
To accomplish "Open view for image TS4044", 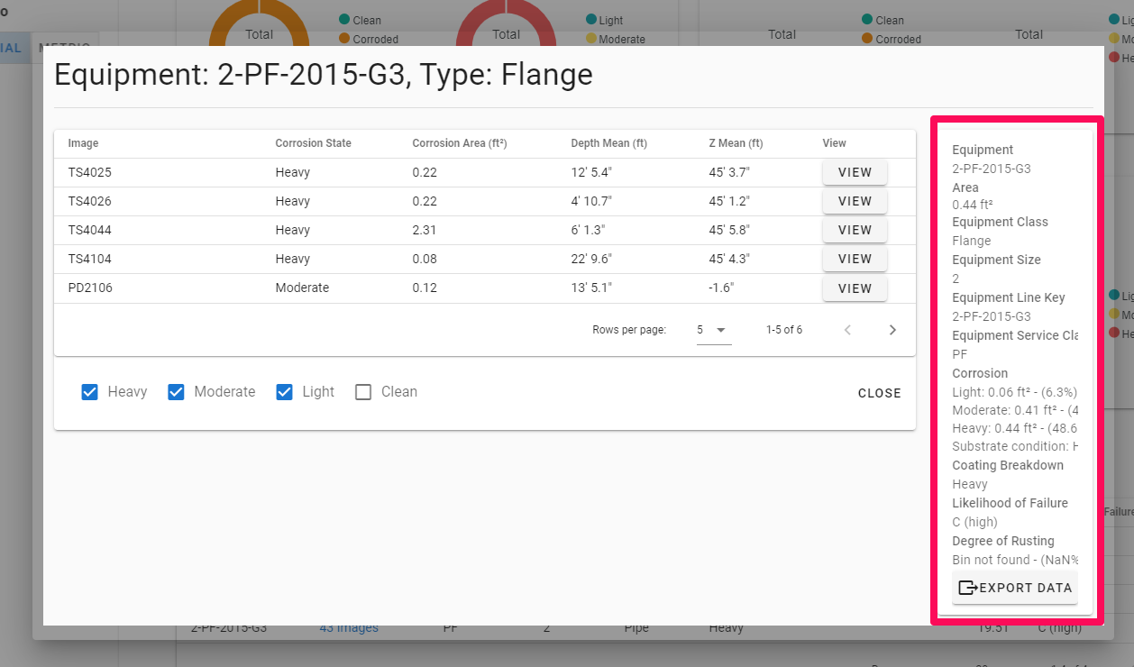I will [x=855, y=230].
